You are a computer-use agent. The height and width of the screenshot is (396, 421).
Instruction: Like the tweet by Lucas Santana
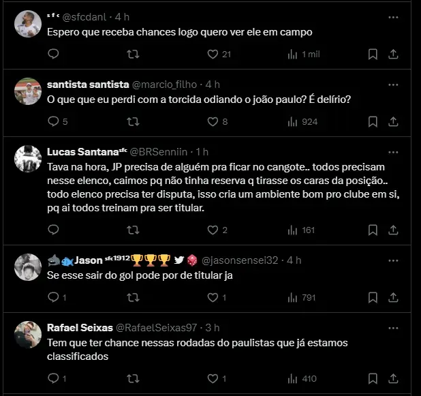tap(212, 230)
